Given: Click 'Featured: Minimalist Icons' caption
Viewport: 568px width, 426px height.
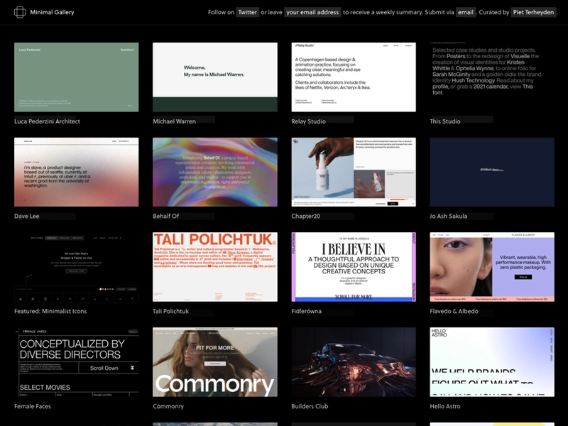Looking at the screenshot, I should coord(50,311).
